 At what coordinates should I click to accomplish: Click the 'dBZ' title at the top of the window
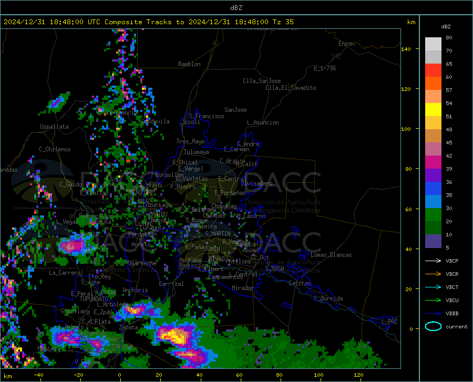236,8
